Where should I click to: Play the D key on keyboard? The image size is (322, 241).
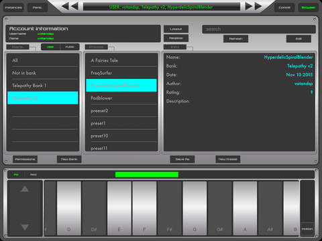click(69, 208)
